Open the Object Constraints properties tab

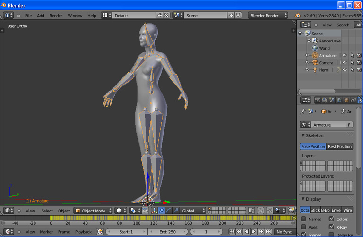pos(353,100)
